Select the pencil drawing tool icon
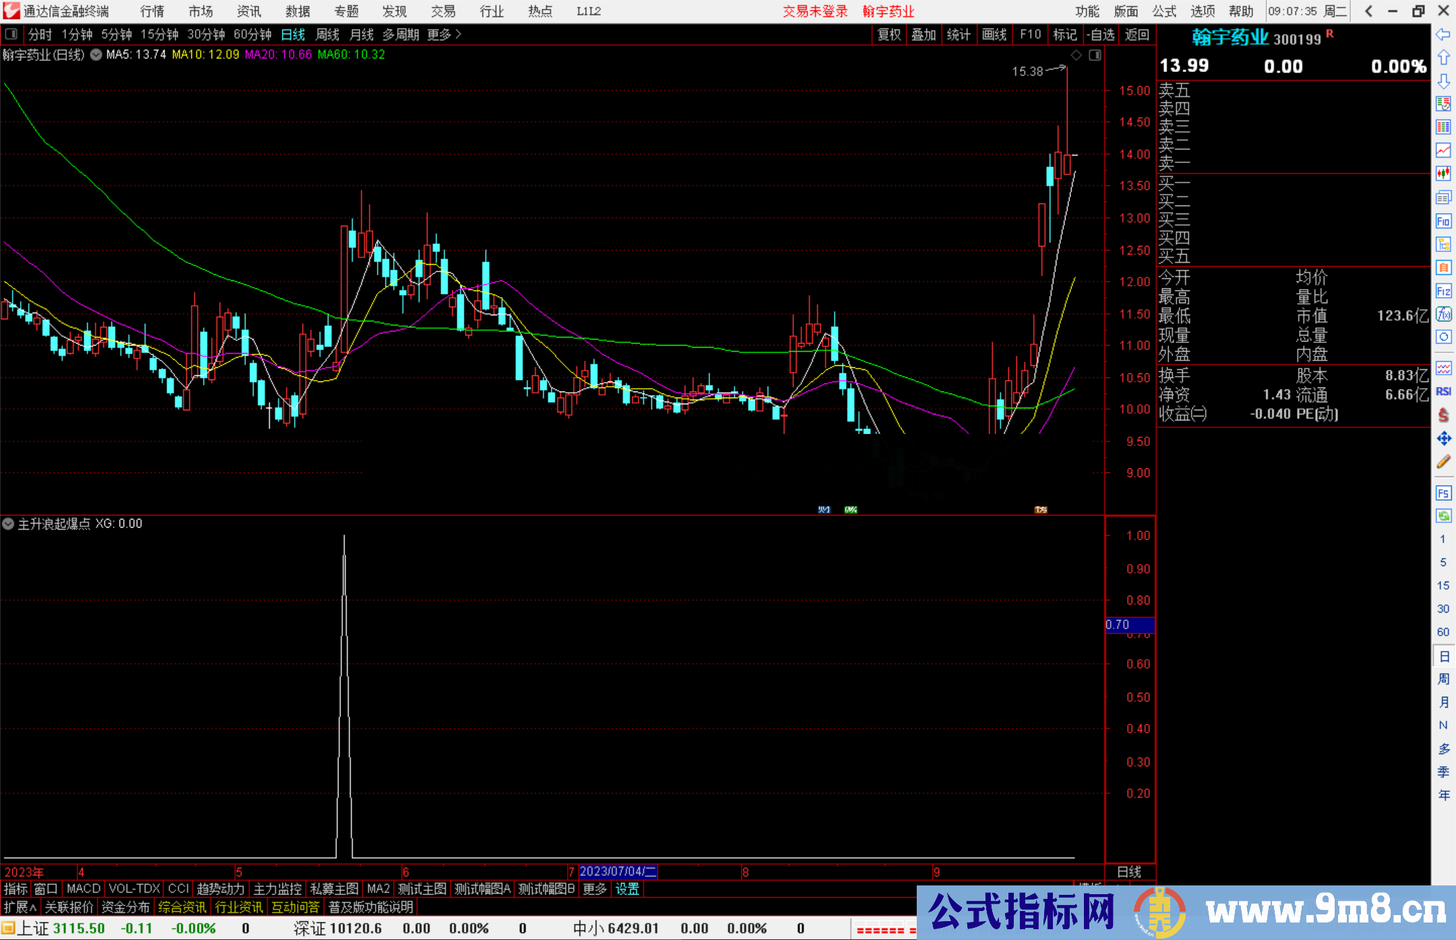This screenshot has height=940, width=1456. coord(1443,462)
